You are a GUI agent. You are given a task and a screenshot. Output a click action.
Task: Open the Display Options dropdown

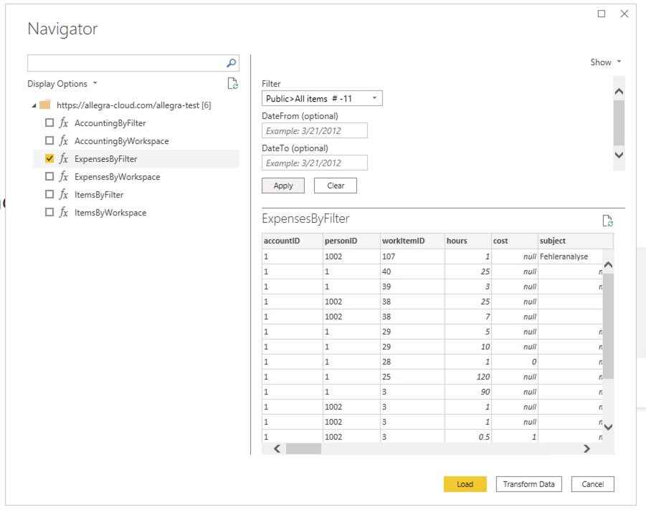(62, 83)
